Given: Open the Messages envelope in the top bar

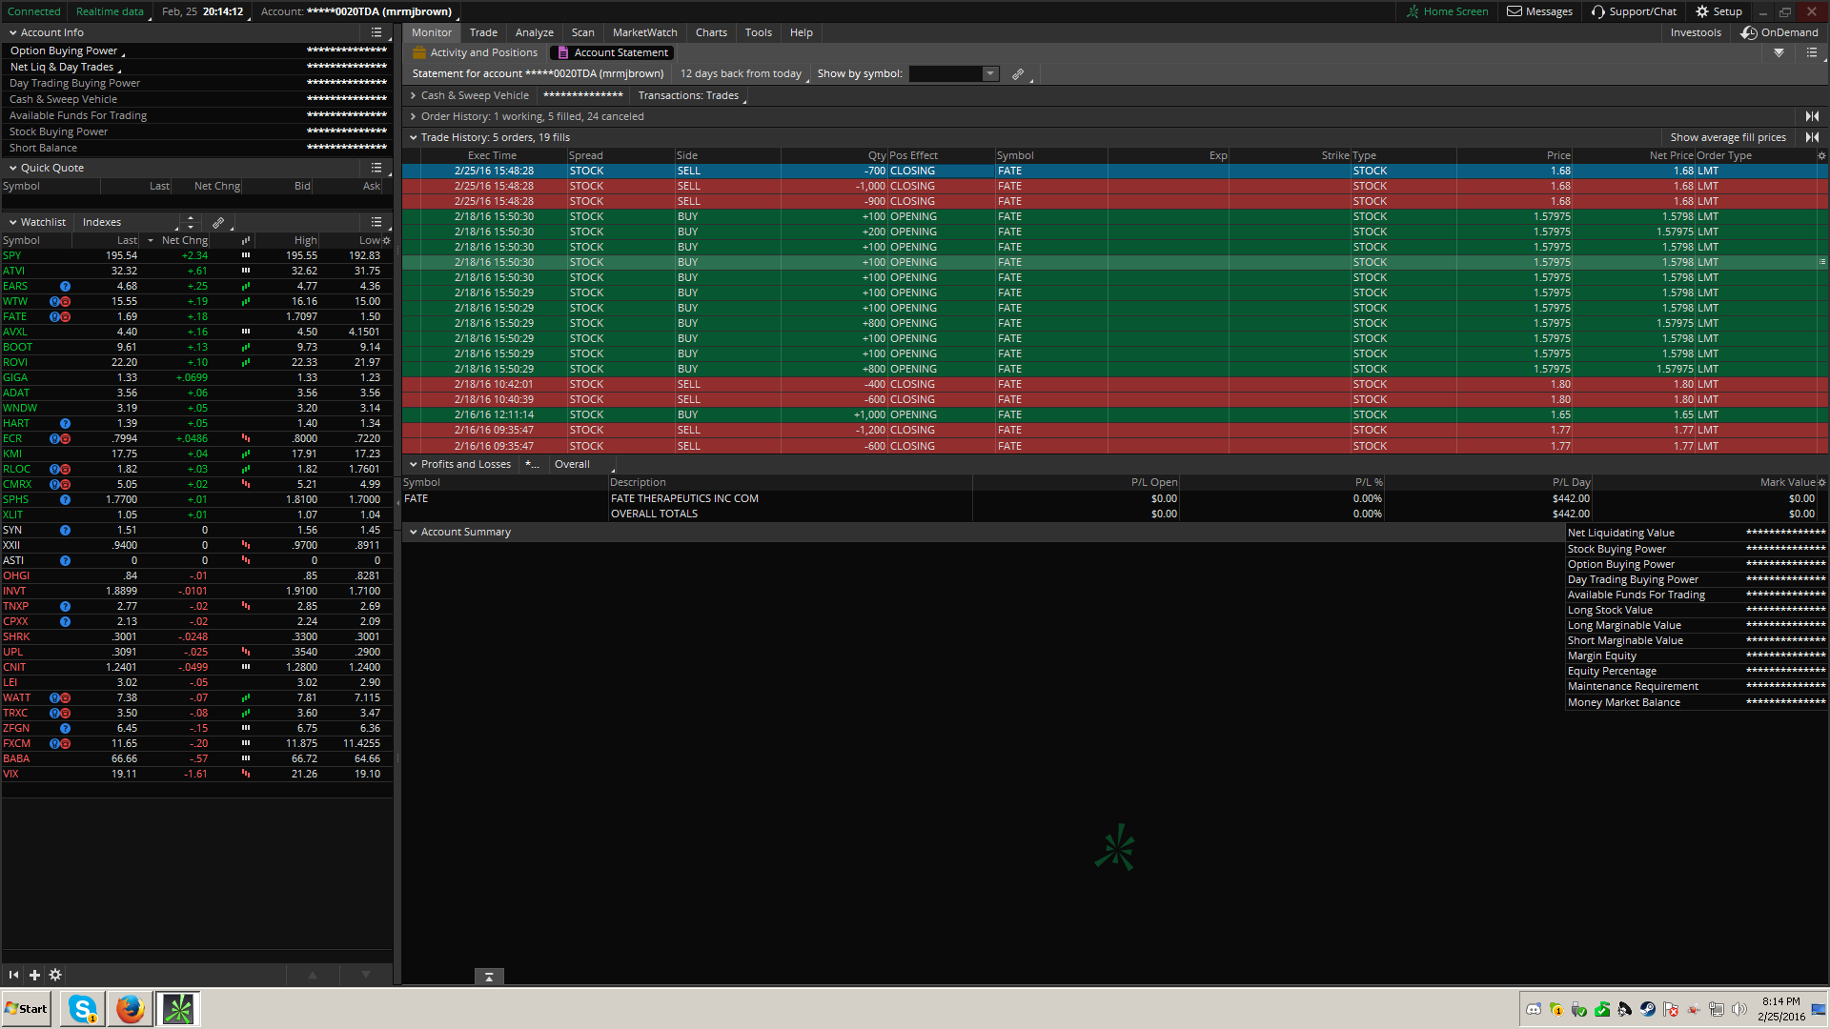Looking at the screenshot, I should [1539, 11].
